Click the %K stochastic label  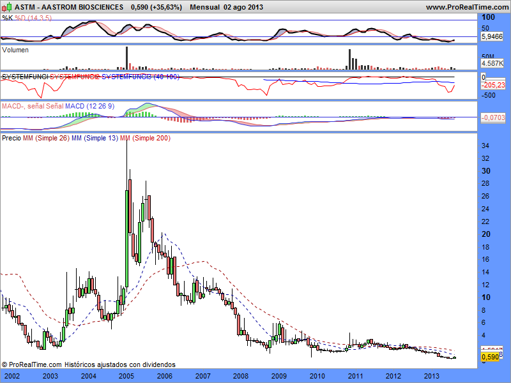[8, 18]
